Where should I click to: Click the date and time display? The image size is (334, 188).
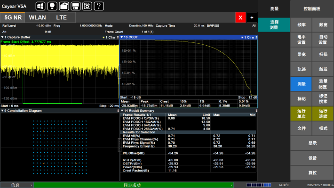click(x=320, y=185)
